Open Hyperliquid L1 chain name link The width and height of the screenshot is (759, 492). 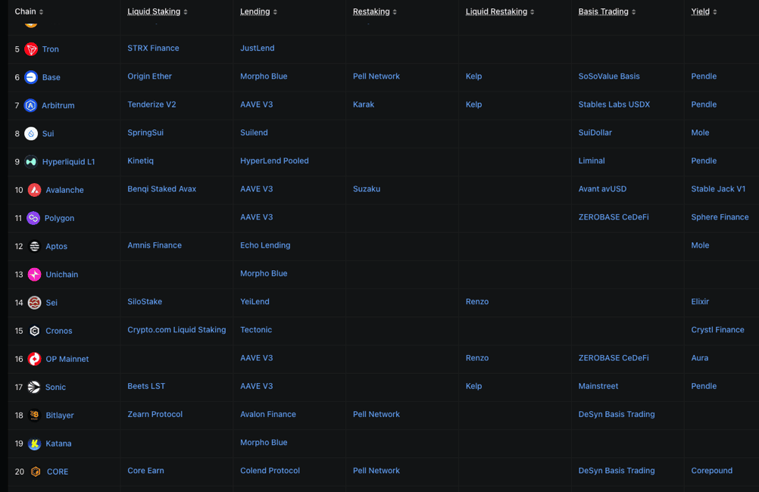click(x=68, y=162)
